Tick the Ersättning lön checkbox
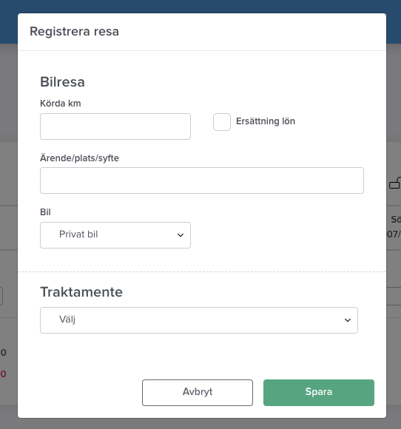The height and width of the screenshot is (429, 401). coord(222,122)
